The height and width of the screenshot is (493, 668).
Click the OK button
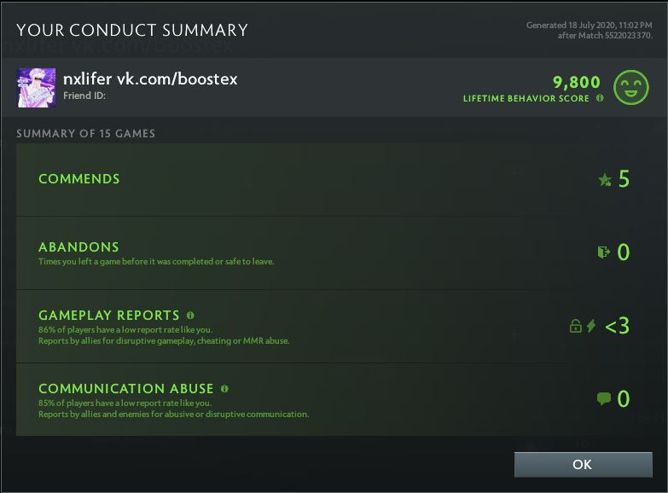(583, 465)
